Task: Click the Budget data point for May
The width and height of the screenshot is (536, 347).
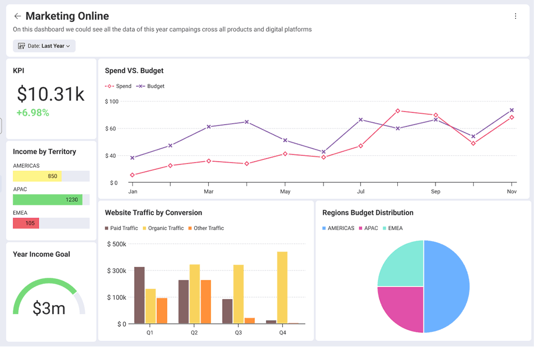Action: (x=286, y=140)
